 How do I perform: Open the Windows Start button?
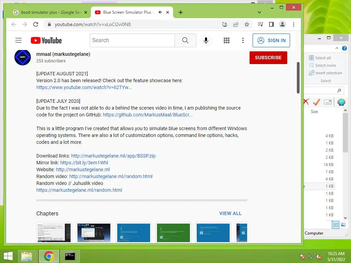[x=8, y=256]
